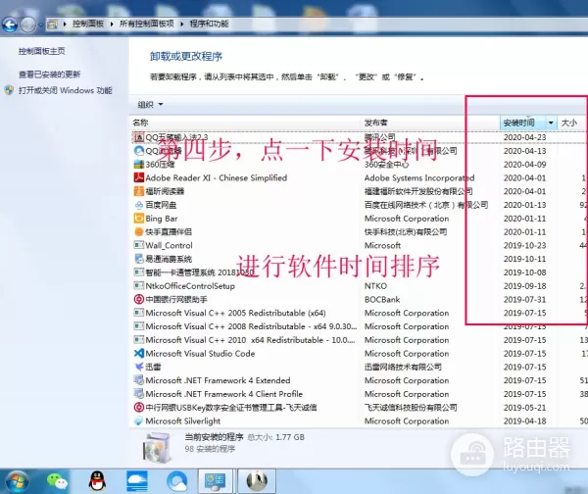The width and height of the screenshot is (588, 494).
Task: Click the 中国银行网银助手 icon
Action: 139,299
